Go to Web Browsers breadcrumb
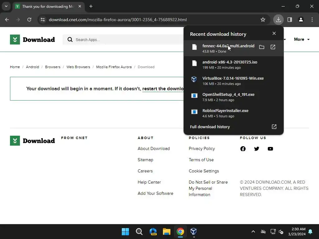The height and width of the screenshot is (239, 319). click(78, 67)
